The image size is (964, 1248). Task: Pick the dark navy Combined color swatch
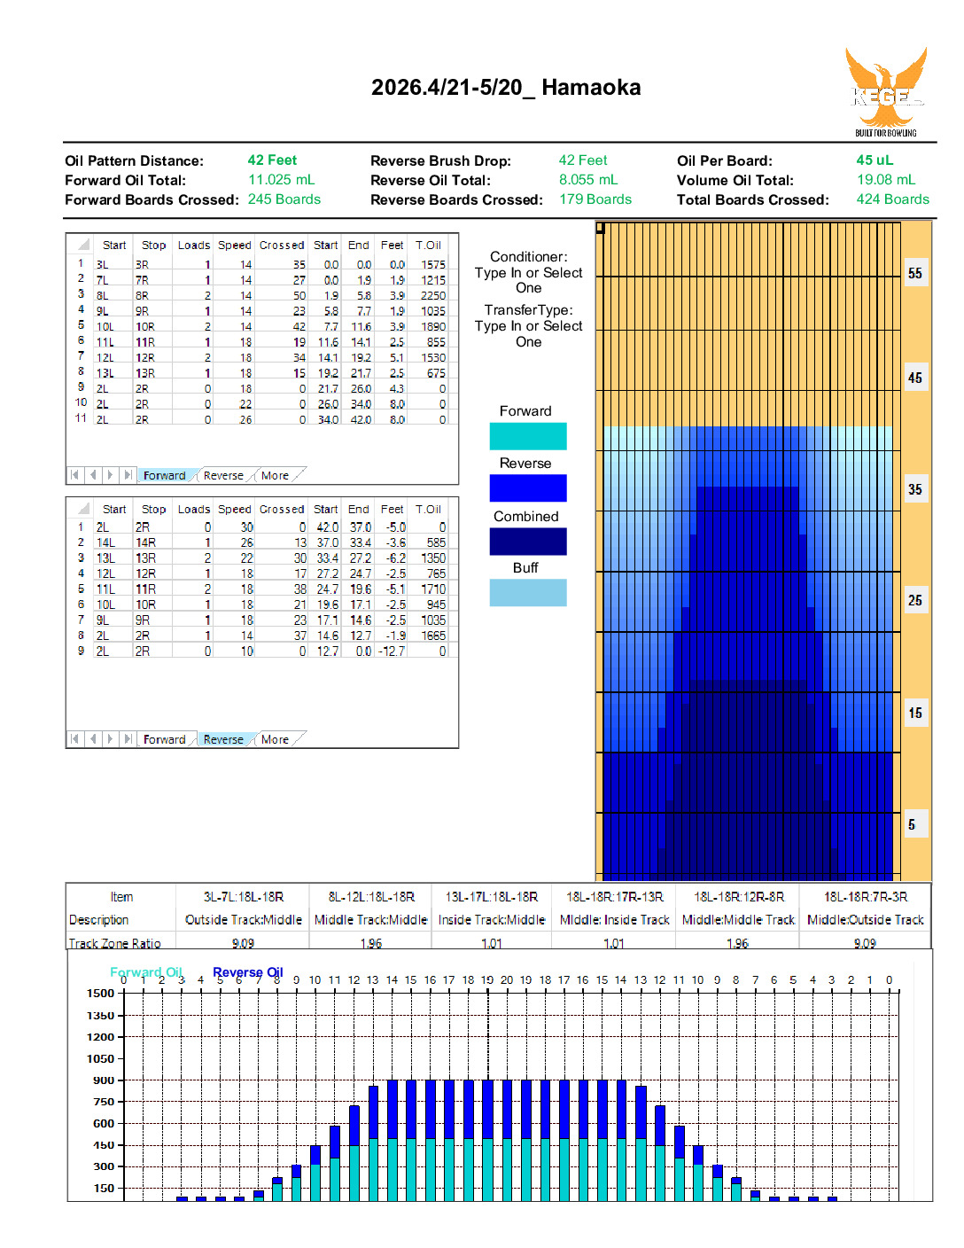[x=528, y=542]
